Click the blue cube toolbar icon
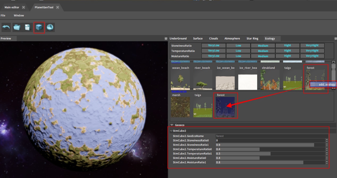Image resolution: width=337 pixels, height=178 pixels. tap(39, 28)
